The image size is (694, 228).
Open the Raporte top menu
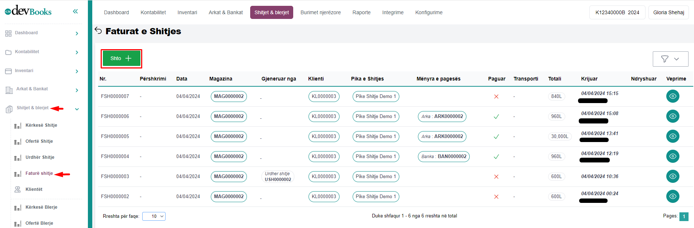coord(361,12)
